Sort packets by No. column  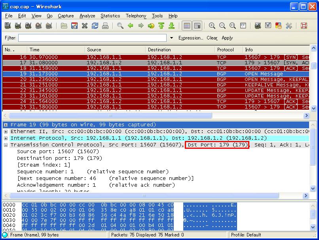click(x=15, y=50)
